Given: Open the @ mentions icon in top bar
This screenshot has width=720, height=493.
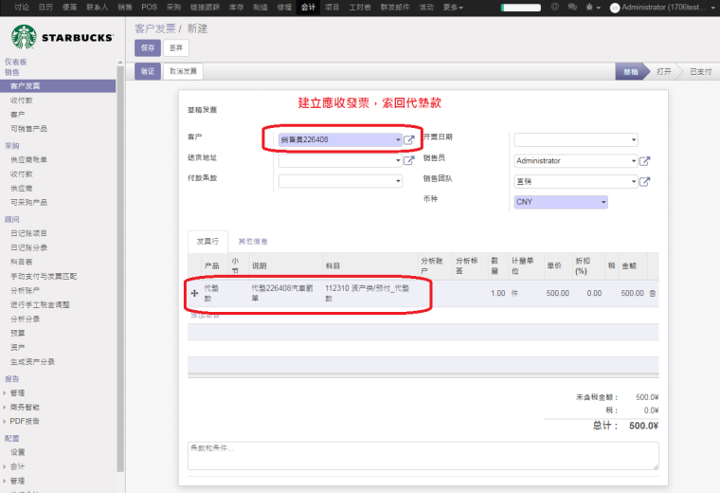Looking at the screenshot, I should 555,7.
